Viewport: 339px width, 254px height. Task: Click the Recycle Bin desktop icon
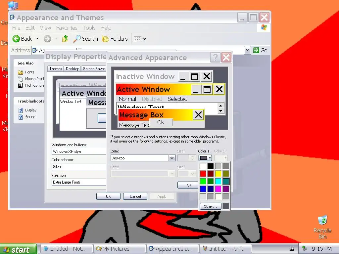(322, 227)
